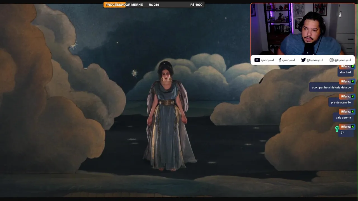Viewport: 358px width, 201px height.
Task: Click the current amount 'R$ 219'
Action: tap(154, 5)
